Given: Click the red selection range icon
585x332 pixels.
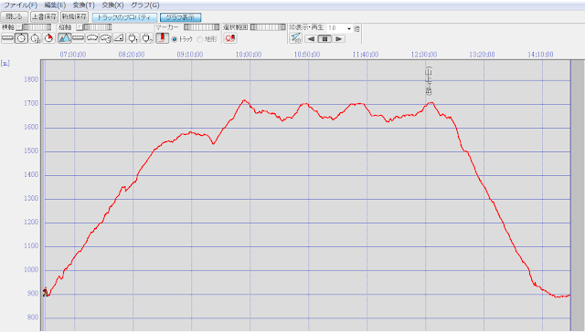Looking at the screenshot, I should coord(230,38).
